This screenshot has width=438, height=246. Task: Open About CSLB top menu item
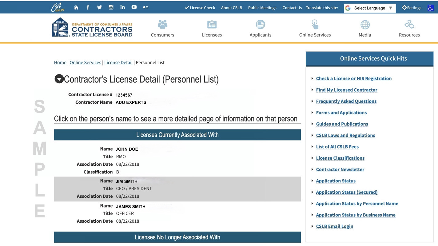[231, 8]
